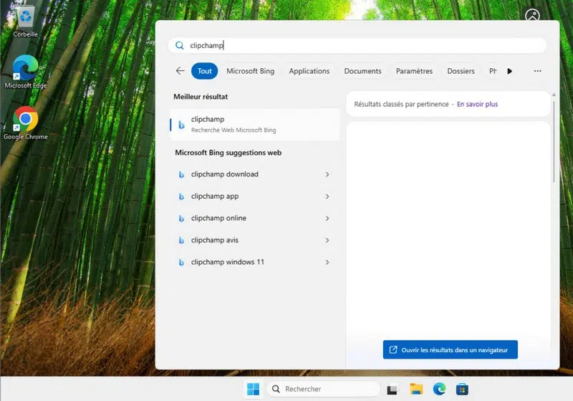The image size is (573, 401).
Task: Open Microsoft Edge desktop shortcut
Action: tap(26, 70)
